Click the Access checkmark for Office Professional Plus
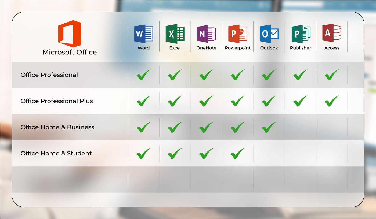376x219 pixels. coord(332,101)
